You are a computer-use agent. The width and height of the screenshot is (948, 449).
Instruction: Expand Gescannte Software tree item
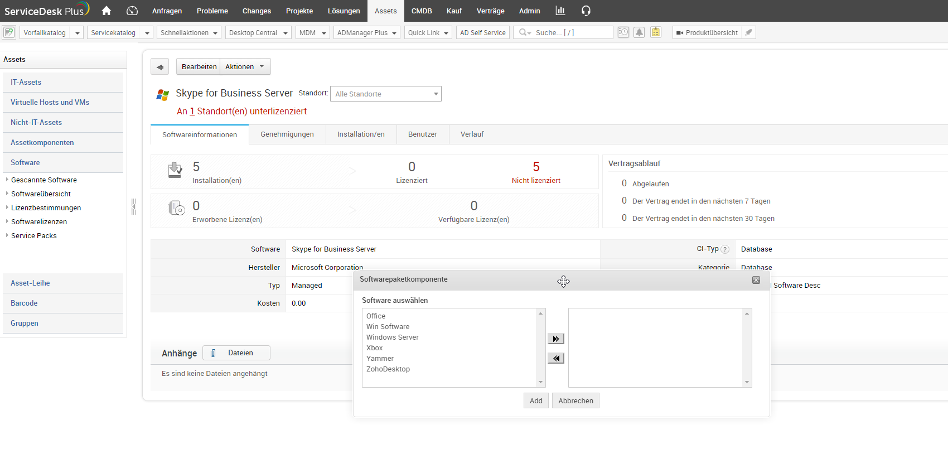pos(7,180)
